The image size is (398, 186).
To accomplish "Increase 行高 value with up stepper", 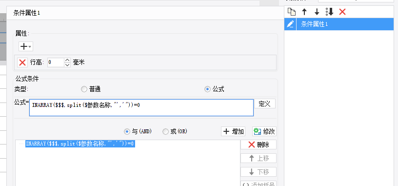I will (67, 60).
